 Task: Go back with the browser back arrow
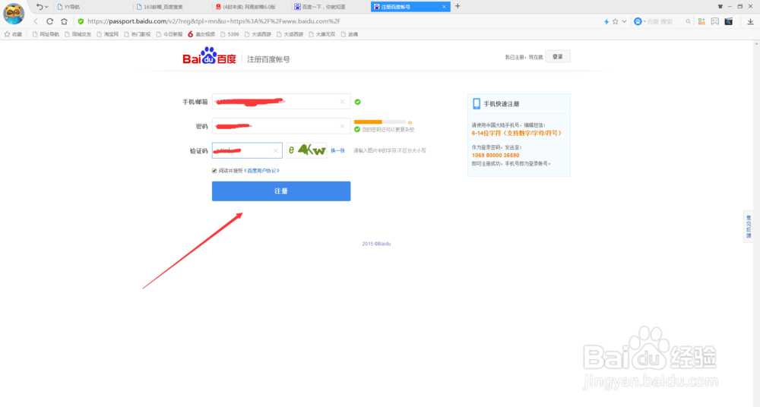pyautogui.click(x=36, y=21)
